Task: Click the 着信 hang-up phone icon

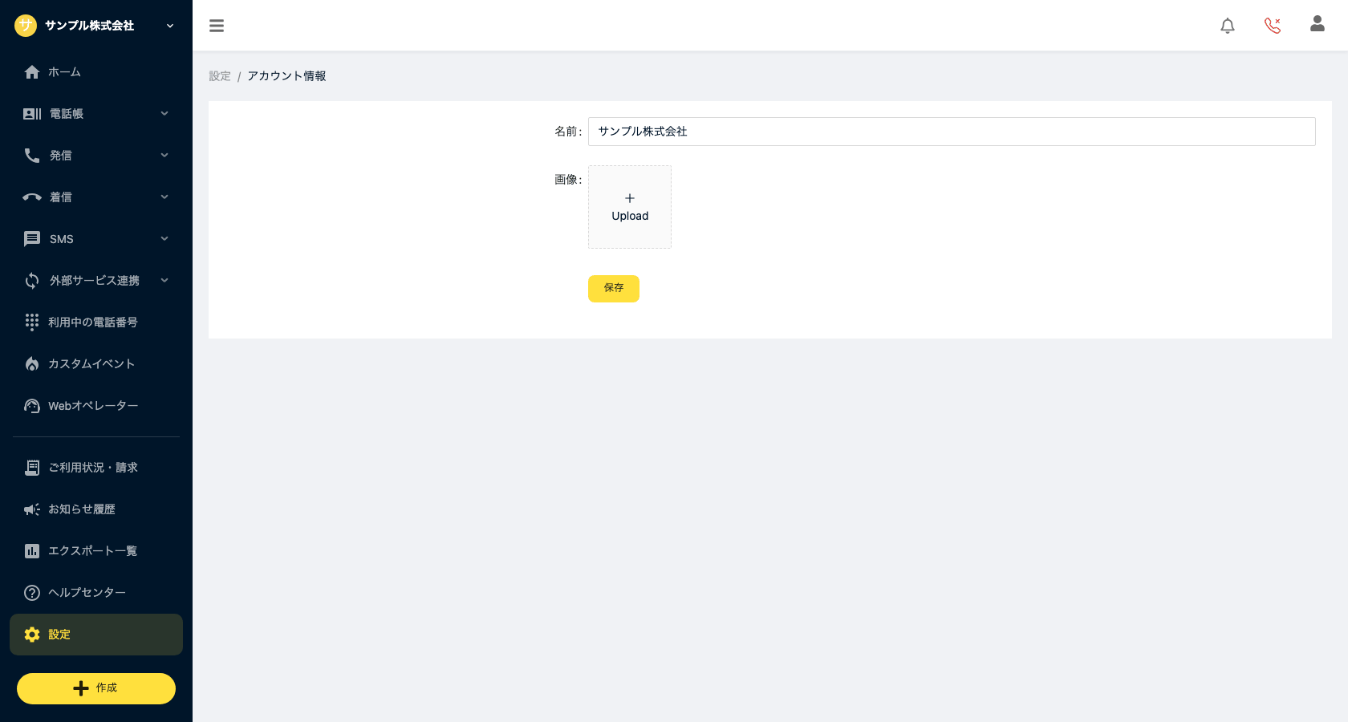Action: click(32, 197)
